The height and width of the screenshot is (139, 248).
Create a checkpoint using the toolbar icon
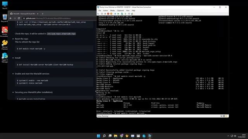(x=122, y=14)
